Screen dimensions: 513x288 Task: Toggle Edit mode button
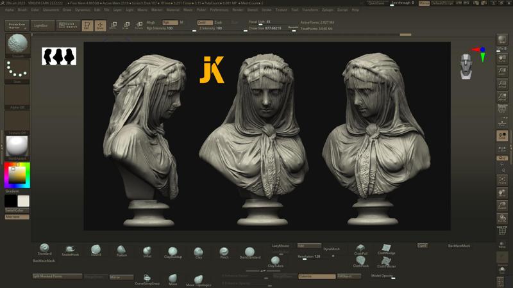tap(87, 26)
